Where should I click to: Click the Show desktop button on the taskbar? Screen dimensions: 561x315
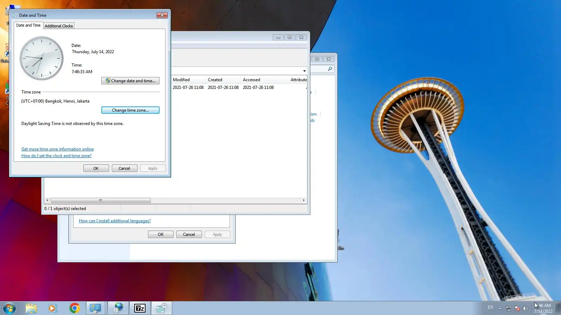tap(558, 308)
